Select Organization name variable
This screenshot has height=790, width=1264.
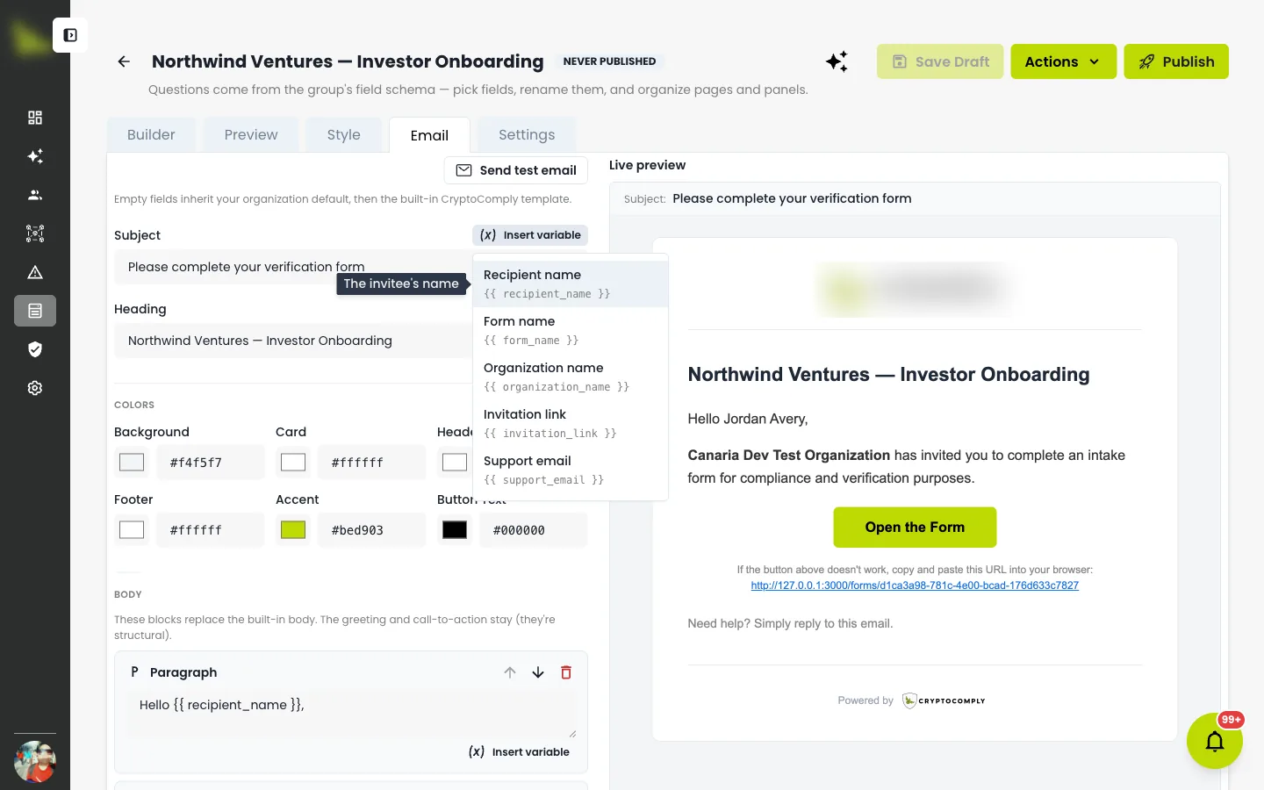coord(571,377)
